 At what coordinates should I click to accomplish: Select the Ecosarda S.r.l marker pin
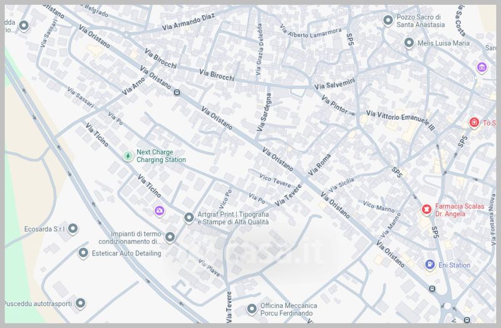click(x=73, y=229)
